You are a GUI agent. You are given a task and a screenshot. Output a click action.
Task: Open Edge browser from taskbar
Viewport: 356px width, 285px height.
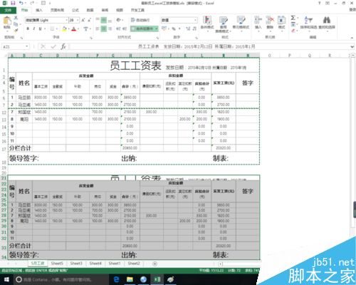[116, 279]
